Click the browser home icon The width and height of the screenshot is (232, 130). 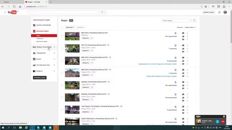pyautogui.click(x=20, y=6)
